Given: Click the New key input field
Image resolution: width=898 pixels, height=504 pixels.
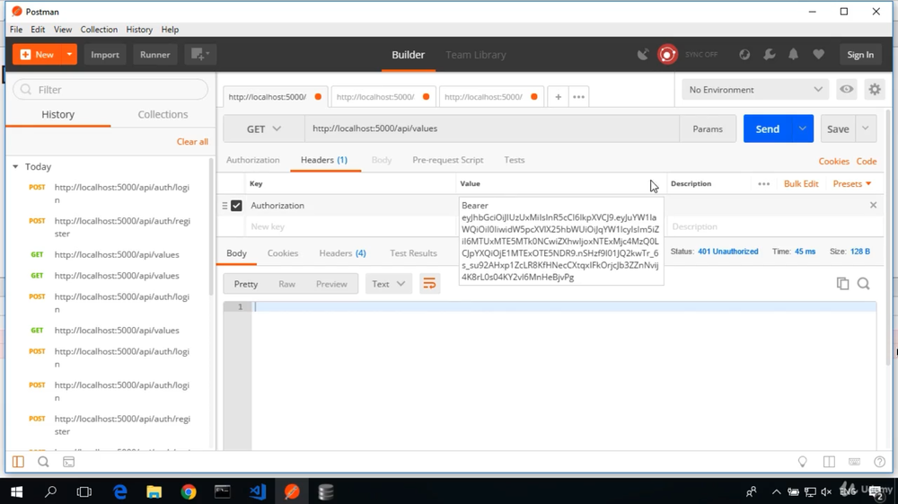Looking at the screenshot, I should pos(352,226).
